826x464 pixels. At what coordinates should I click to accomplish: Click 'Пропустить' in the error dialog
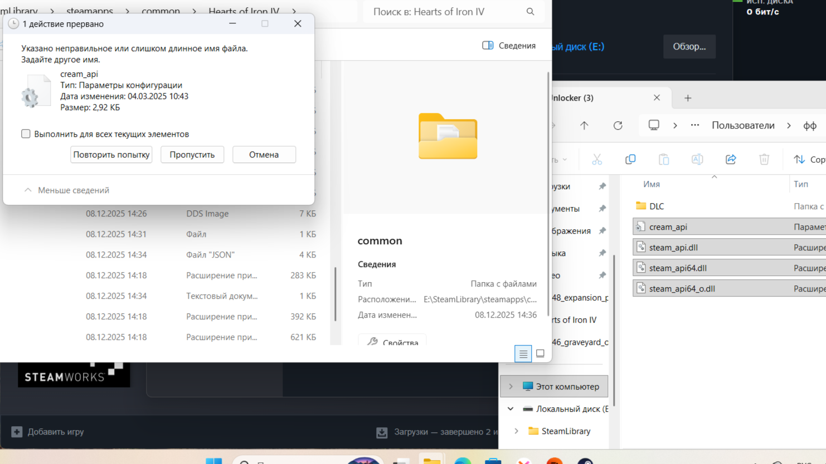point(192,155)
